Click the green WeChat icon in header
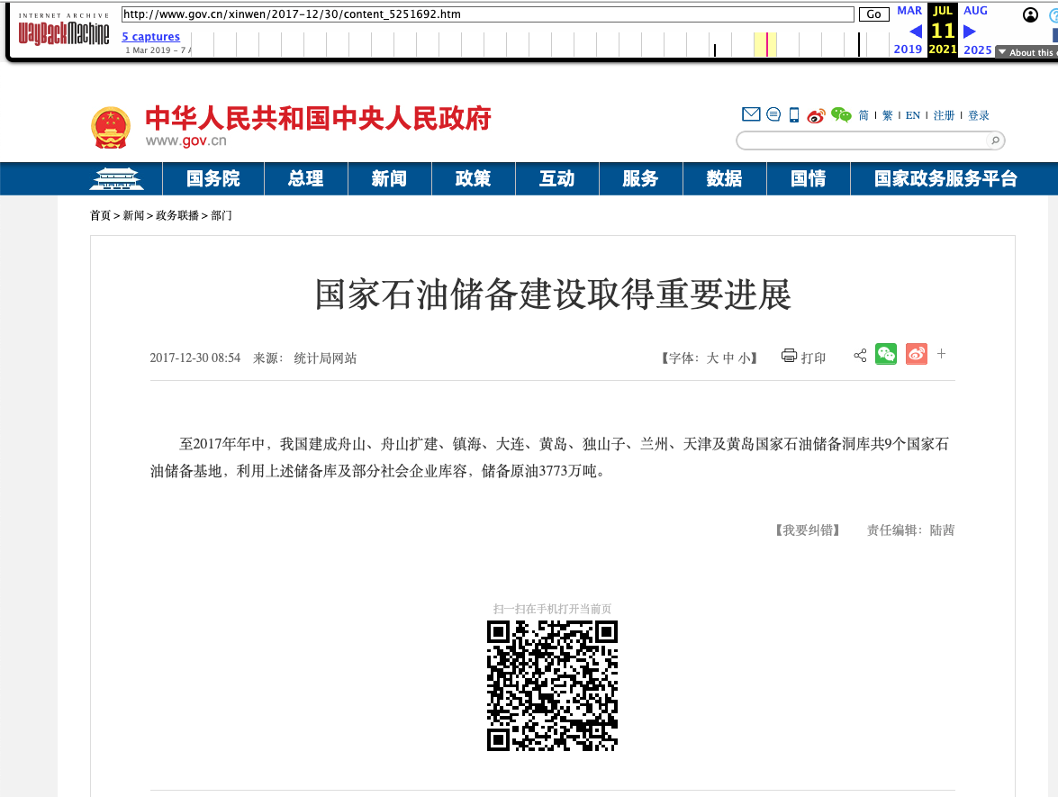The image size is (1058, 797). (x=841, y=114)
